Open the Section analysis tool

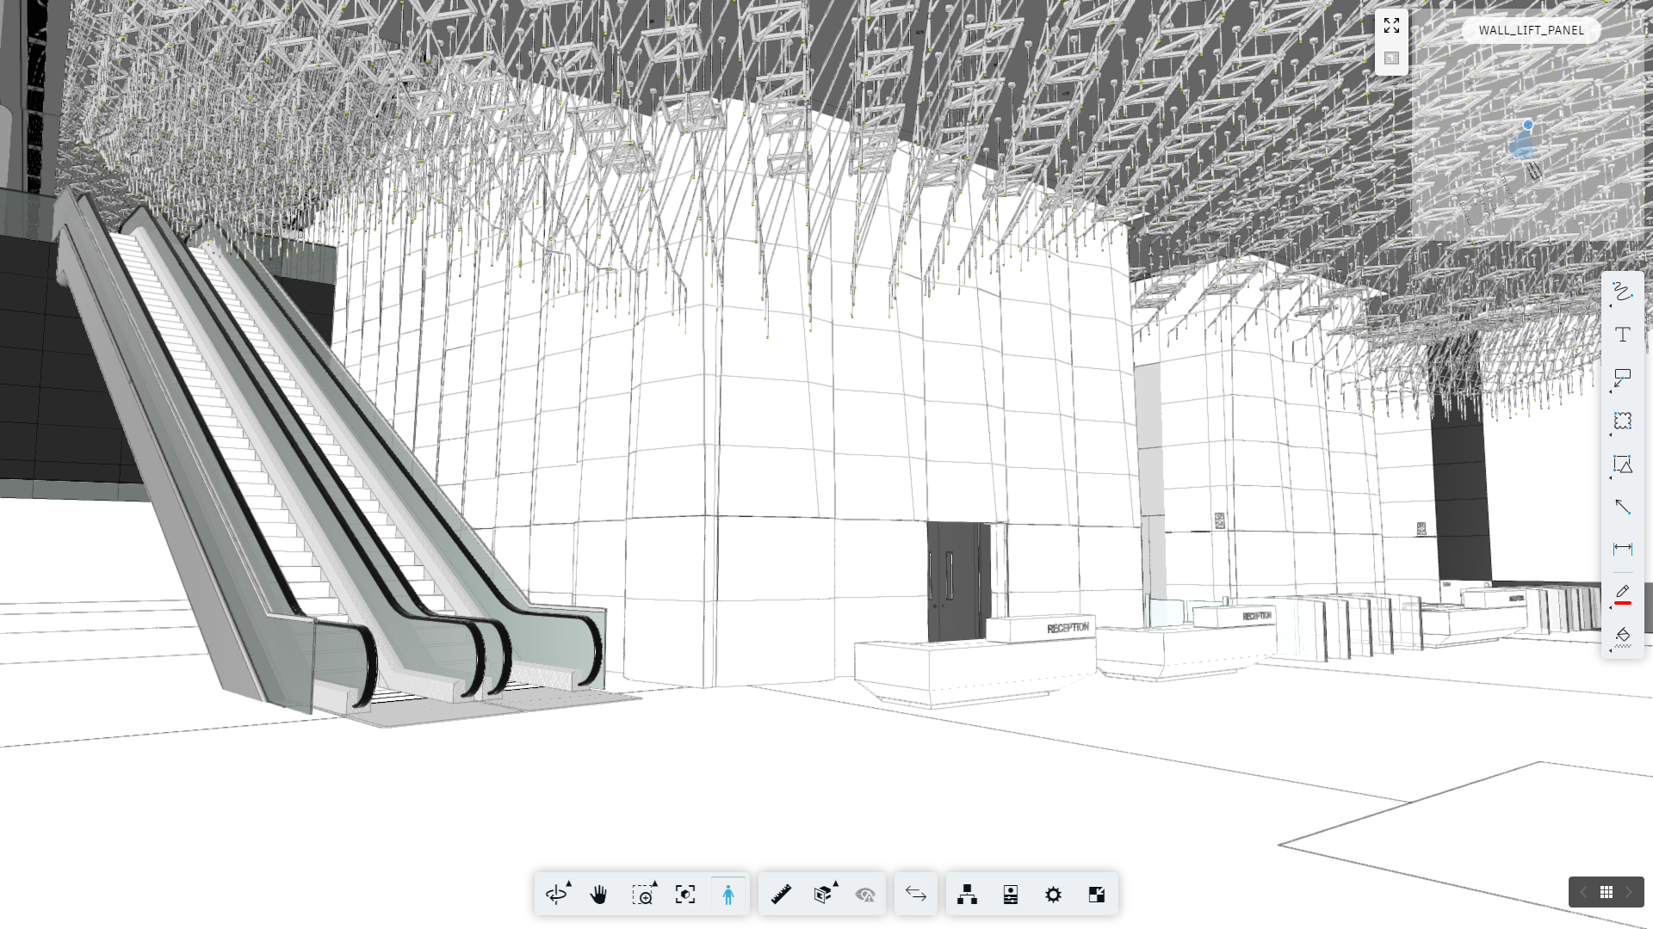coord(823,895)
